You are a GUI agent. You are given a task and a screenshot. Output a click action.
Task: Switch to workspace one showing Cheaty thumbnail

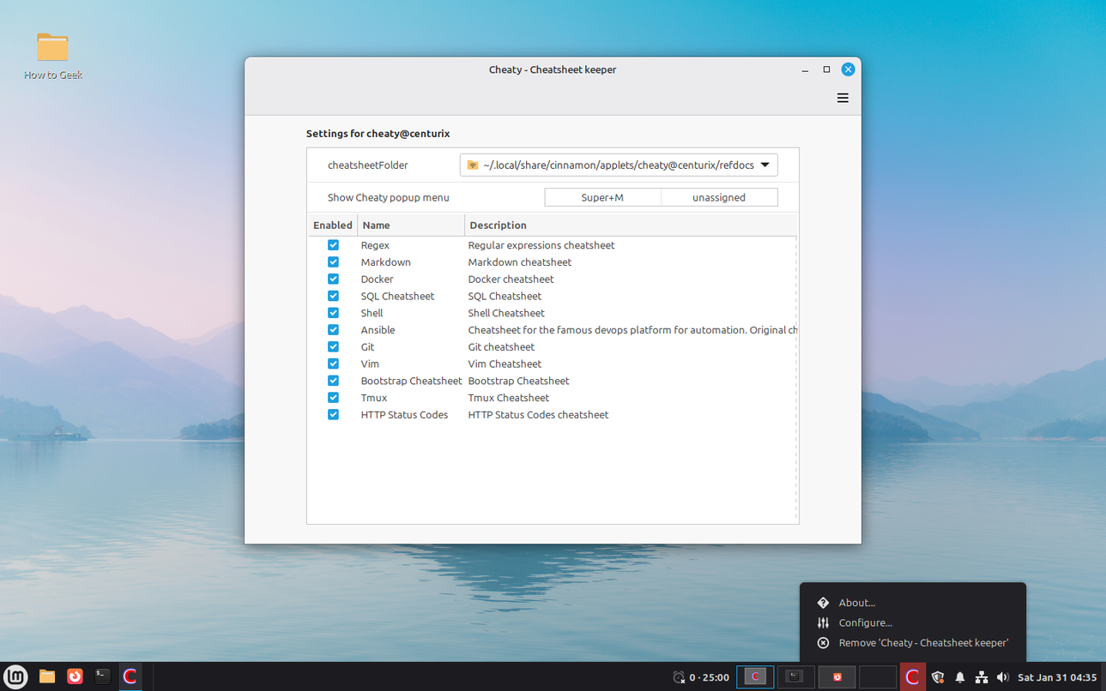tap(755, 676)
